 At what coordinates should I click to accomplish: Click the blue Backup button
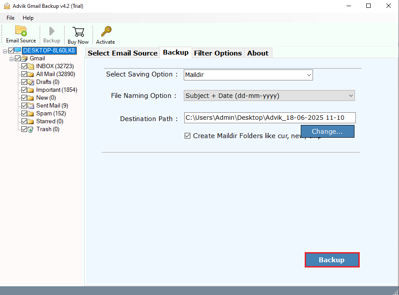(332, 260)
